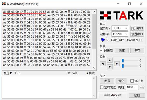Click the 发送 send button
Screen dimensions: 147x100
pyautogui.click(x=107, y=81)
